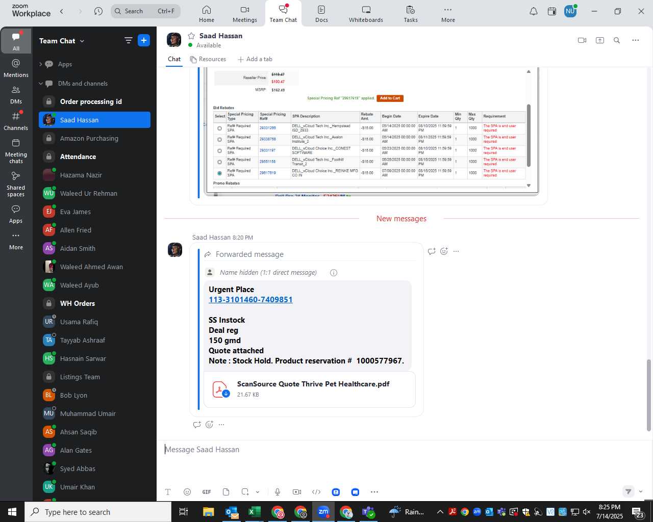This screenshot has width=653, height=522.
Task: Open Shared spaces in the sidebar
Action: [x=16, y=184]
